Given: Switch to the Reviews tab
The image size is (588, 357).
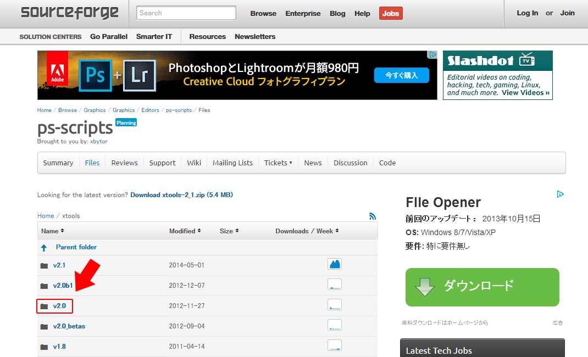Looking at the screenshot, I should tap(125, 163).
